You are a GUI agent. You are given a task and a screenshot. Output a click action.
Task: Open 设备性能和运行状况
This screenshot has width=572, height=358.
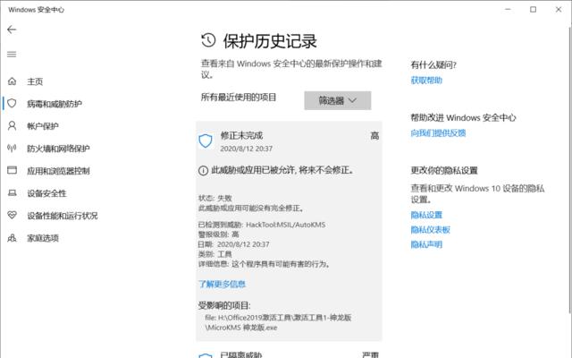coord(63,216)
